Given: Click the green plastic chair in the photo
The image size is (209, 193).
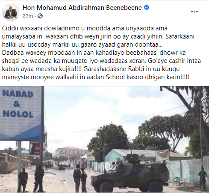Looking at the screenshot, I should pyautogui.click(x=177, y=181).
